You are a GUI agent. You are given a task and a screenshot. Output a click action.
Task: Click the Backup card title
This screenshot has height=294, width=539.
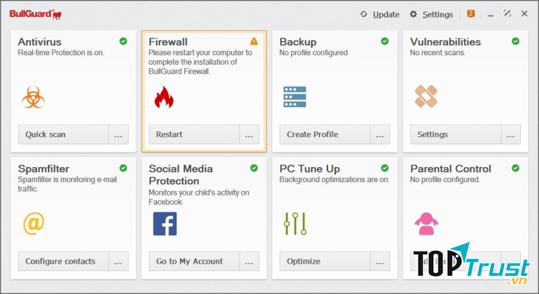tap(298, 42)
